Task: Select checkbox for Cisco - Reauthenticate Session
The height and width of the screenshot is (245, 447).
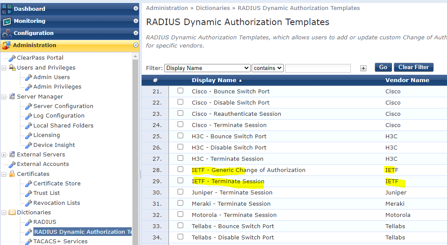Action: click(x=180, y=113)
